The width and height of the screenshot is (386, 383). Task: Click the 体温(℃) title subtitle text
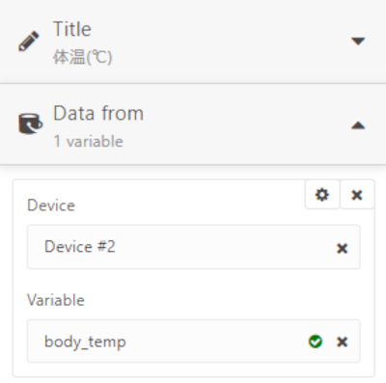pos(82,57)
